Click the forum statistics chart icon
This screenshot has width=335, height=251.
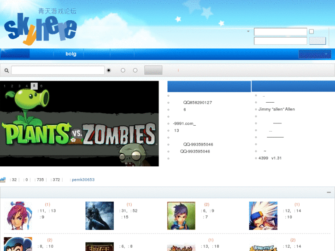(3, 180)
